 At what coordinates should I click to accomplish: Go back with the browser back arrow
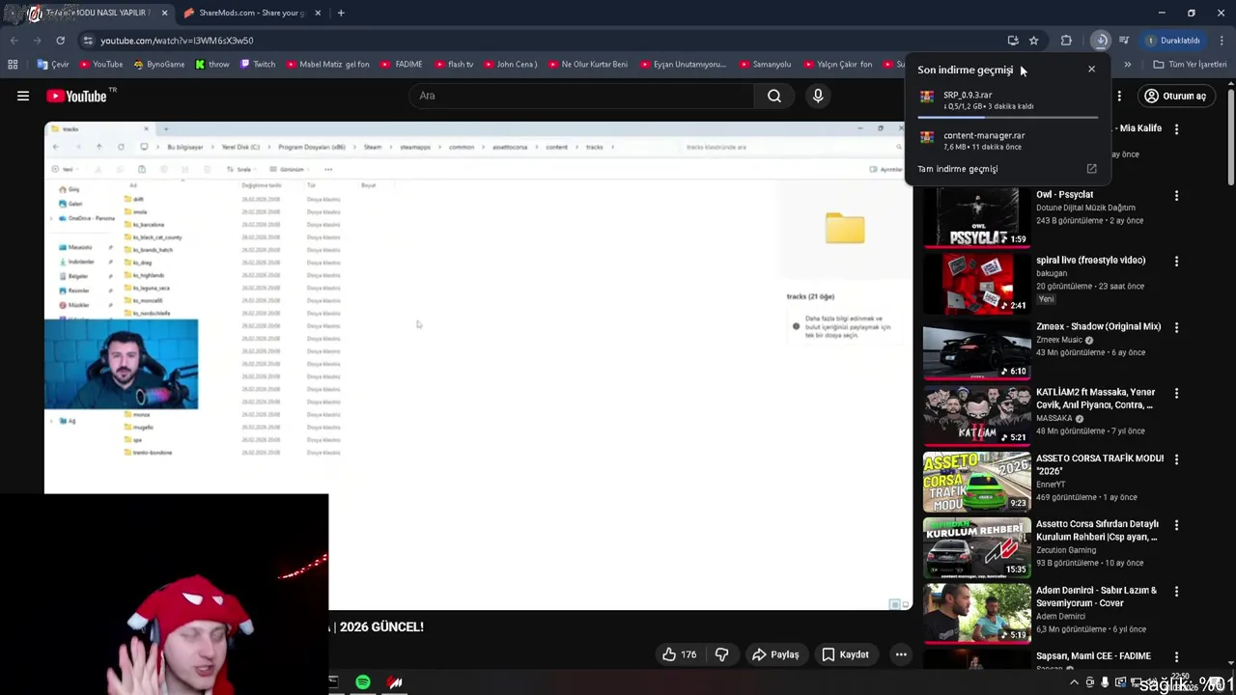coord(14,41)
